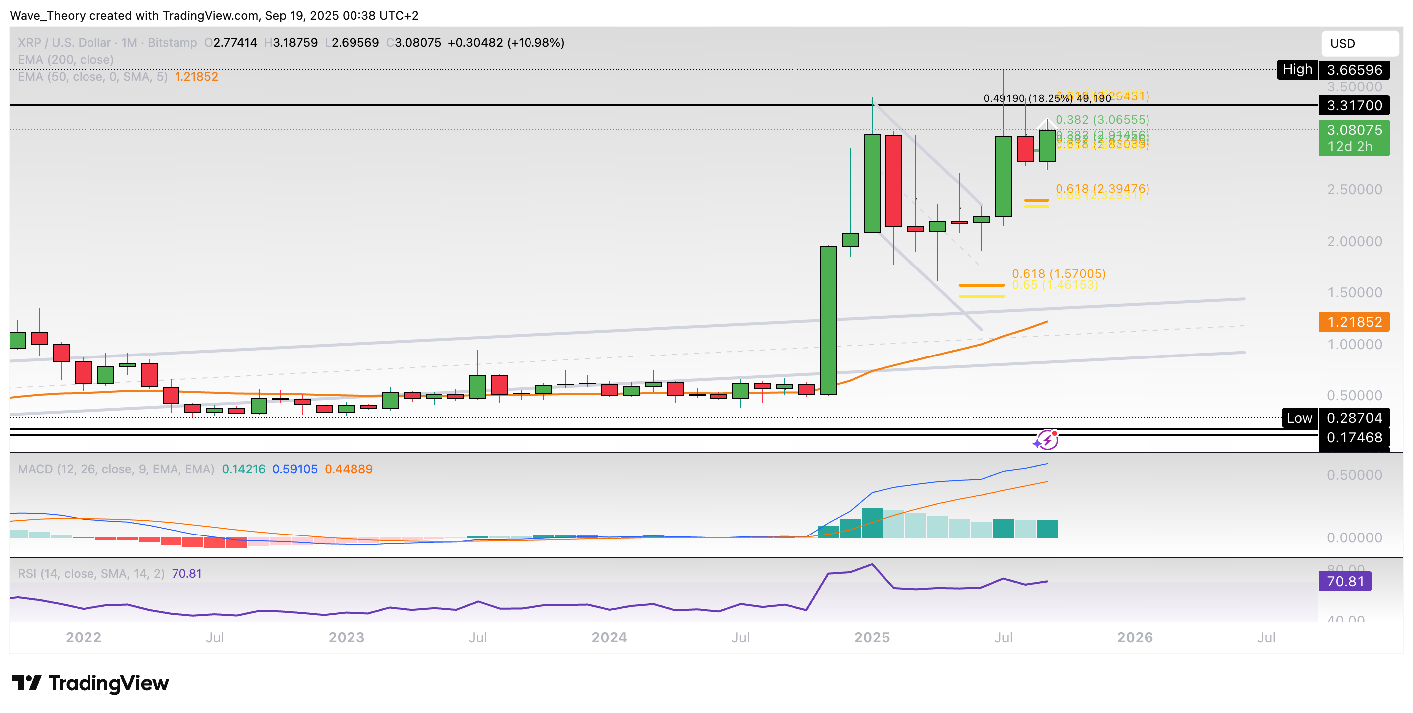Click the purple 70.81 RSI value label
Screen dimensions: 1413x713
[x=1344, y=581]
